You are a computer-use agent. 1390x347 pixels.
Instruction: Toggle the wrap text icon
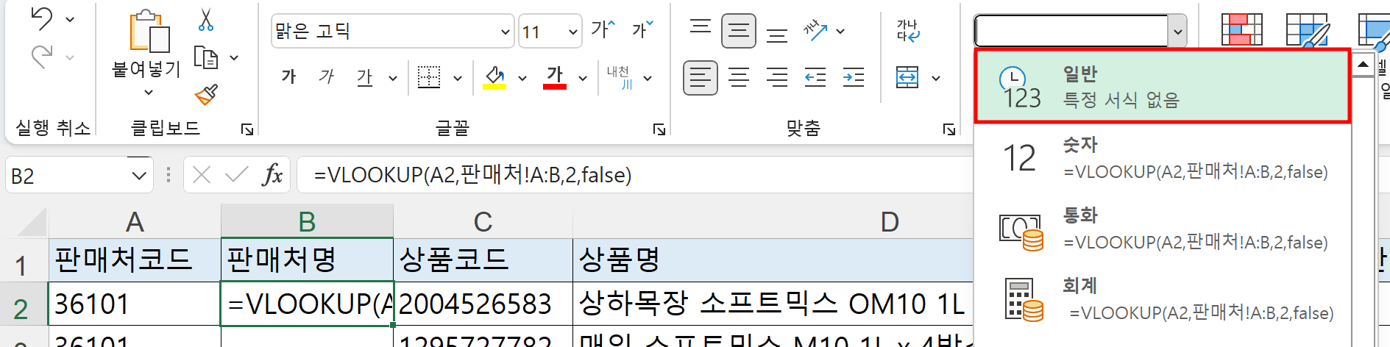[x=908, y=31]
